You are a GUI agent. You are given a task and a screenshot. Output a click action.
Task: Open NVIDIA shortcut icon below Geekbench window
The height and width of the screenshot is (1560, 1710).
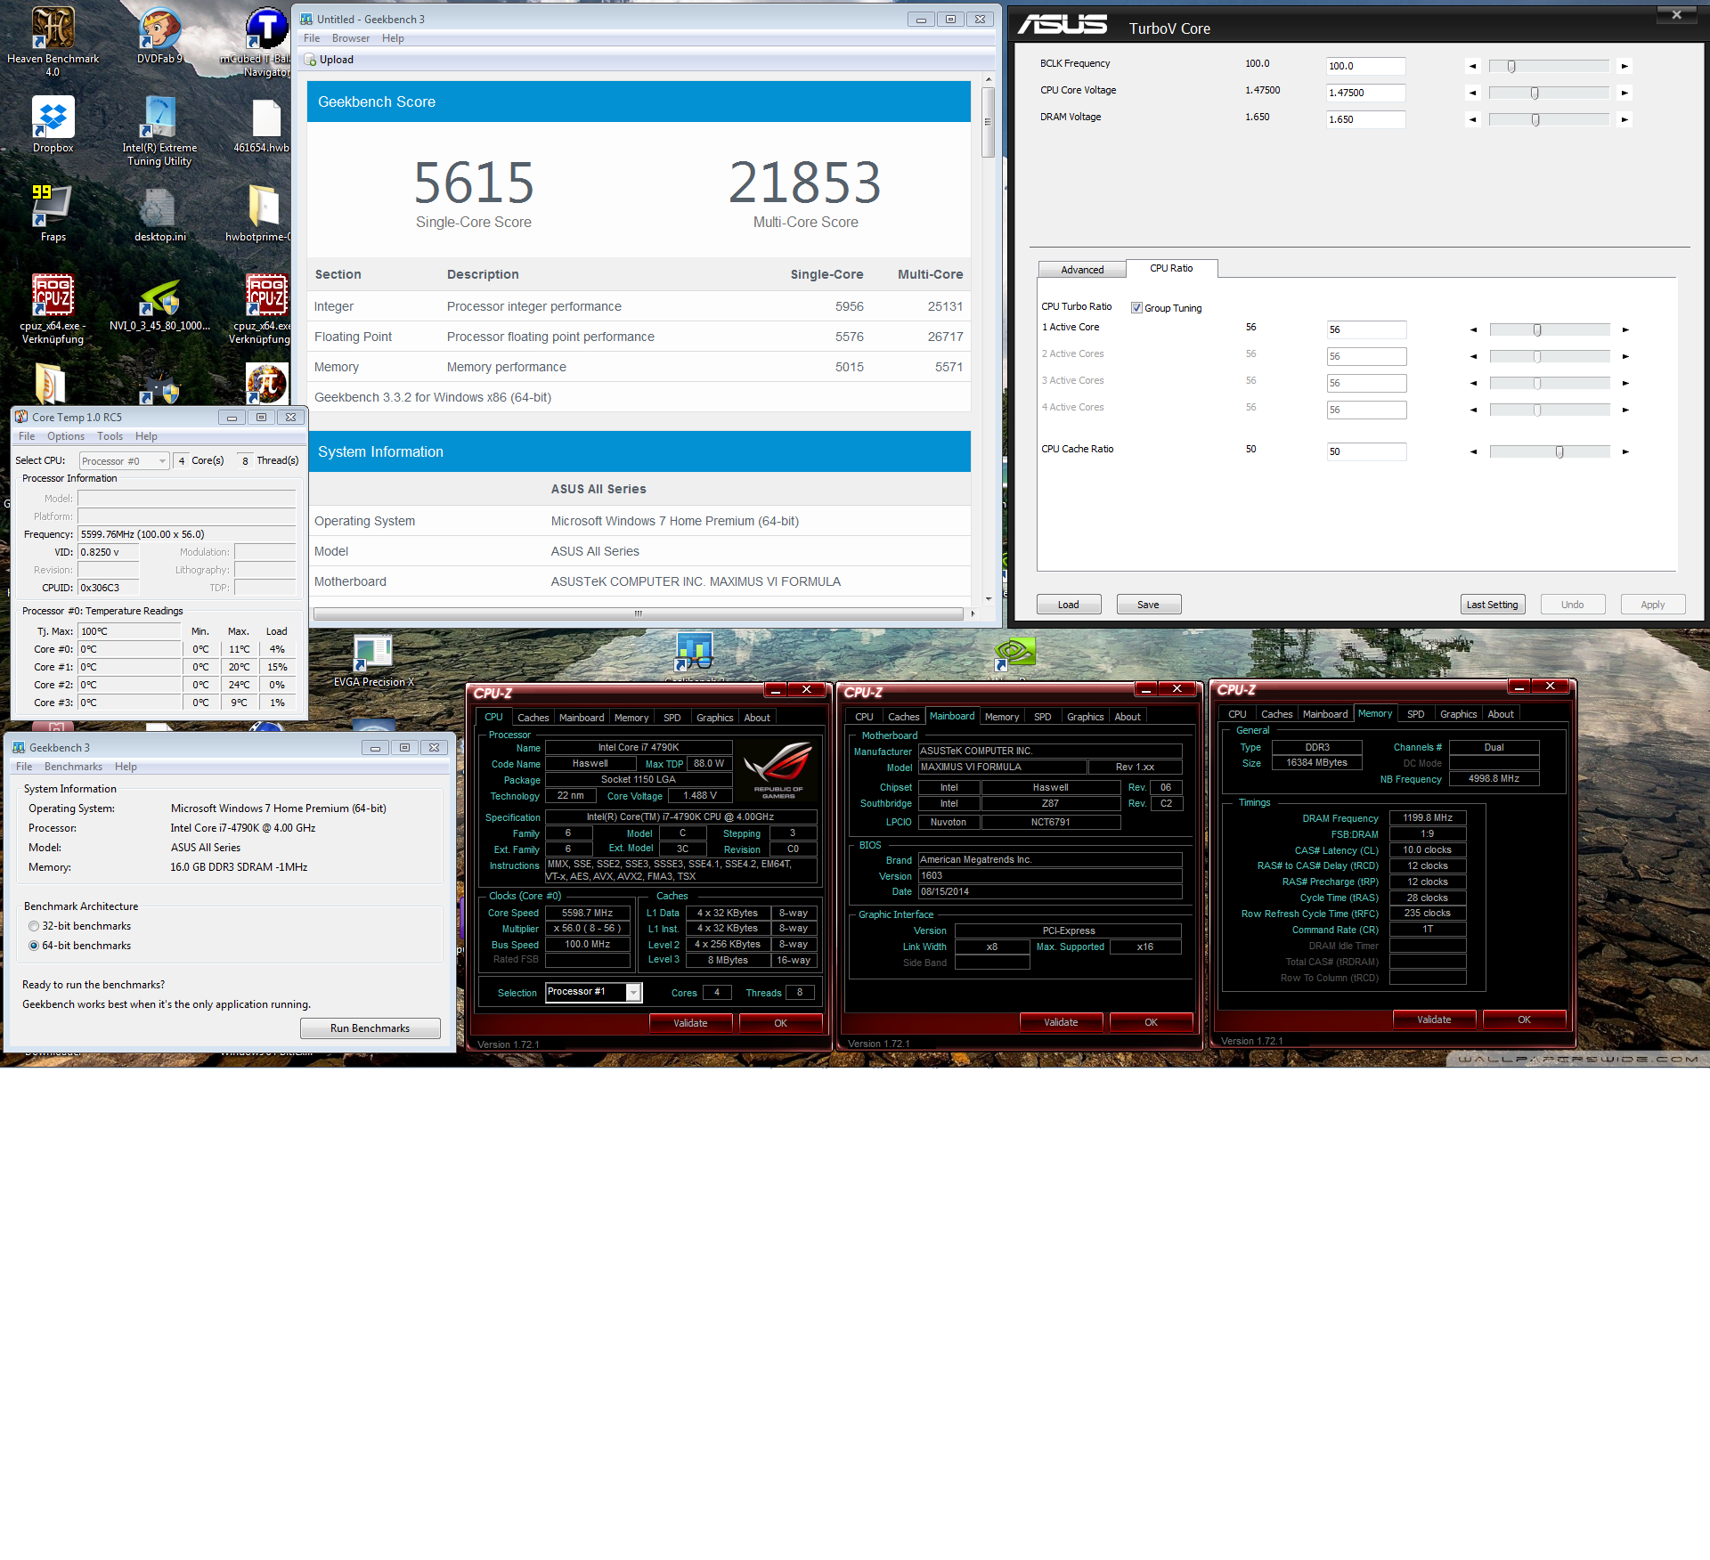(1015, 653)
